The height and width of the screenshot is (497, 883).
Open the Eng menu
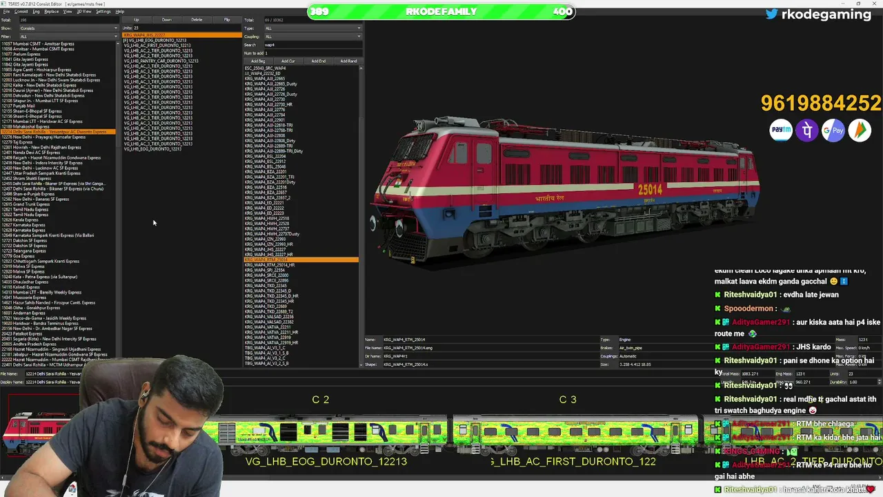(36, 12)
